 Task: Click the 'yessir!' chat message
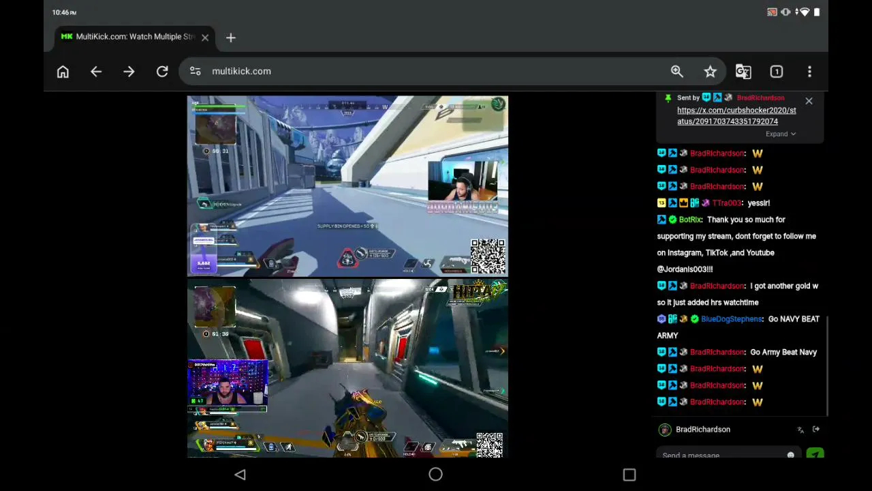pos(758,203)
